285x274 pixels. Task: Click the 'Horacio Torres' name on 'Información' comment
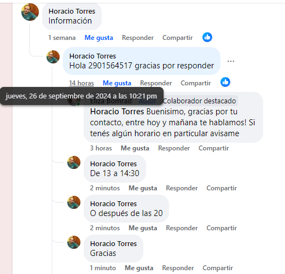tap(72, 11)
